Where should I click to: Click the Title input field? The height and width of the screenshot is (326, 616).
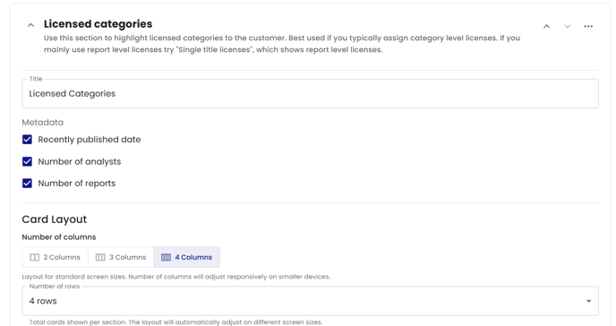(x=310, y=93)
